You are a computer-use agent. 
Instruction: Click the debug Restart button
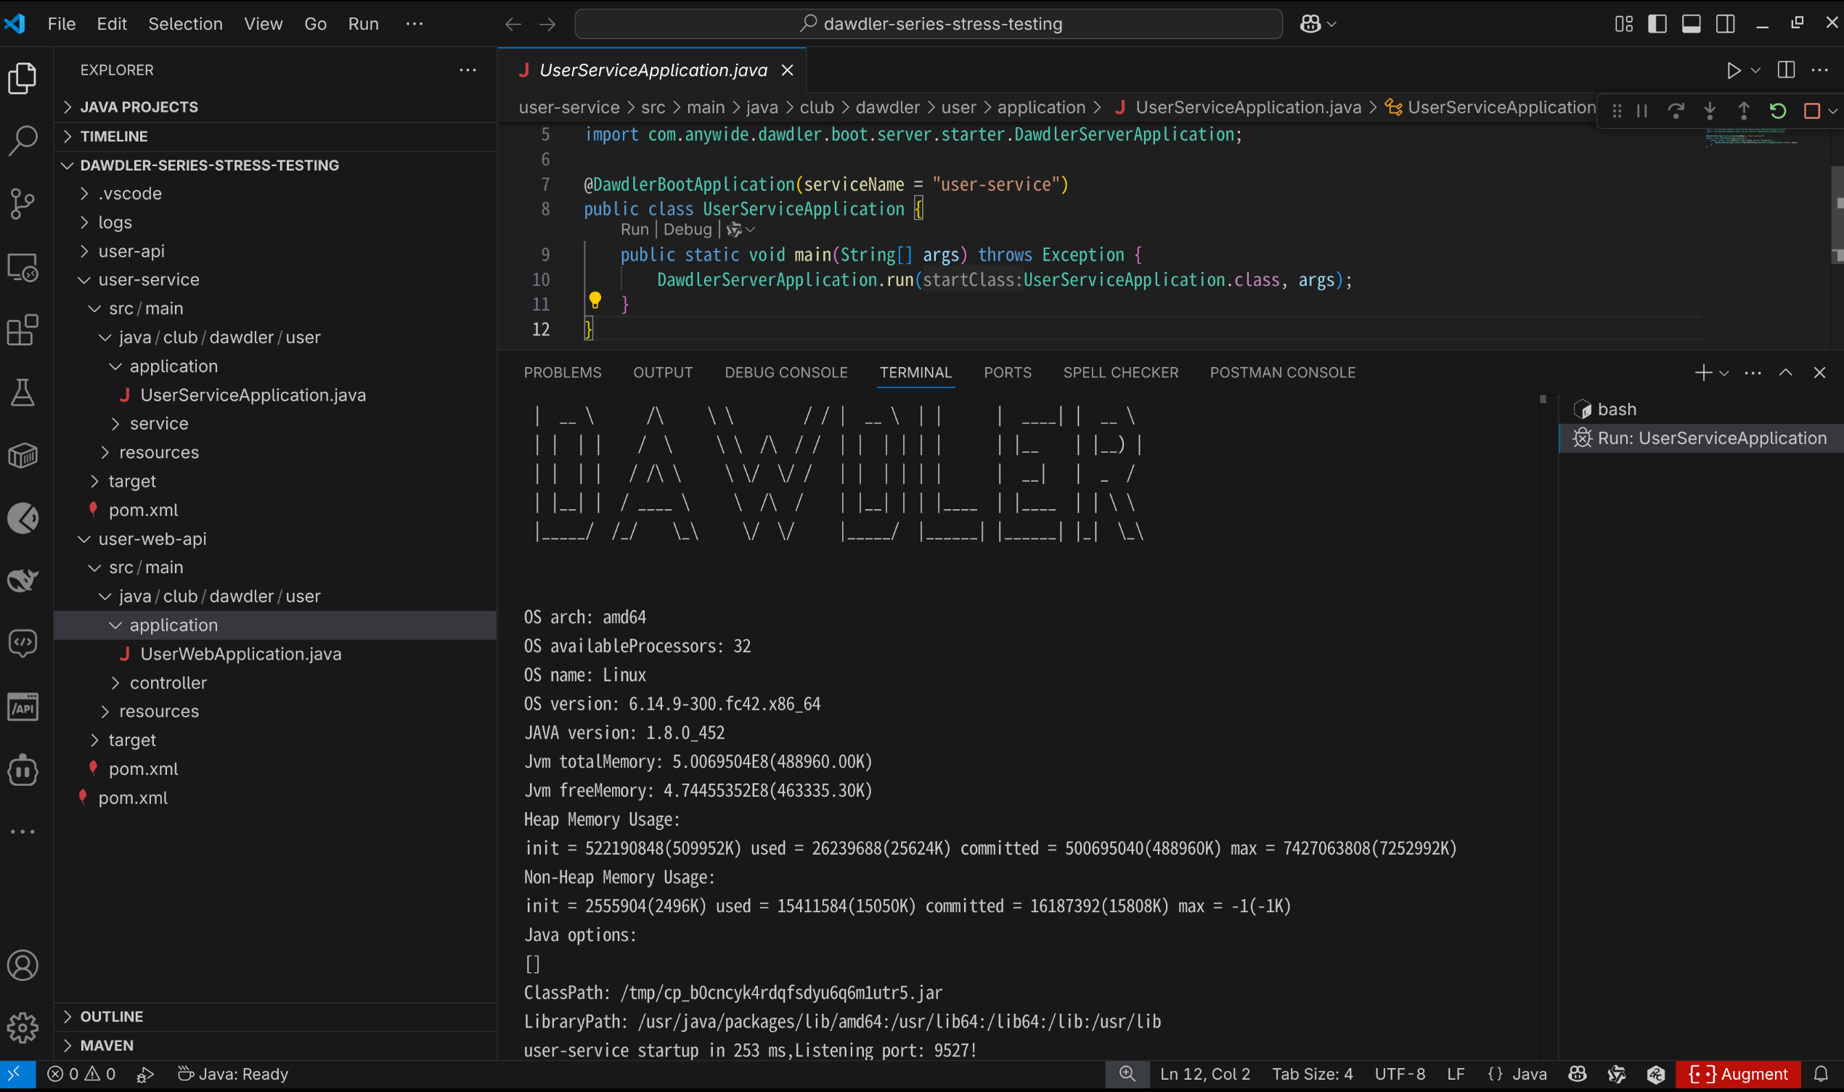[x=1777, y=111]
